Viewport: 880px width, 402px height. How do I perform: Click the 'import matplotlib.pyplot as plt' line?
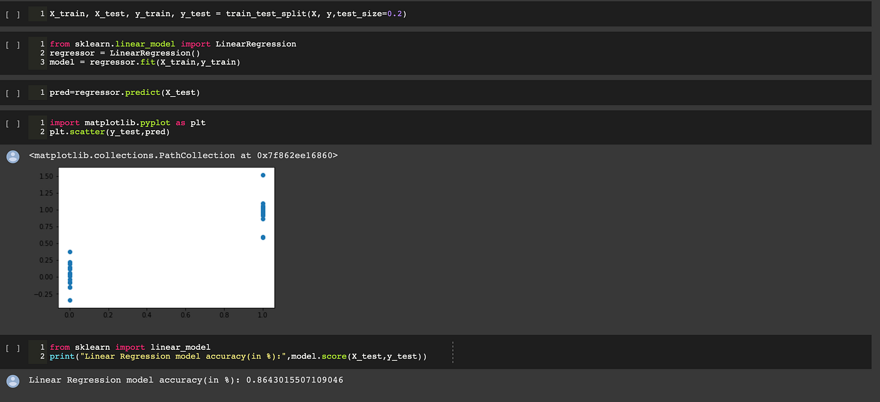coord(128,123)
